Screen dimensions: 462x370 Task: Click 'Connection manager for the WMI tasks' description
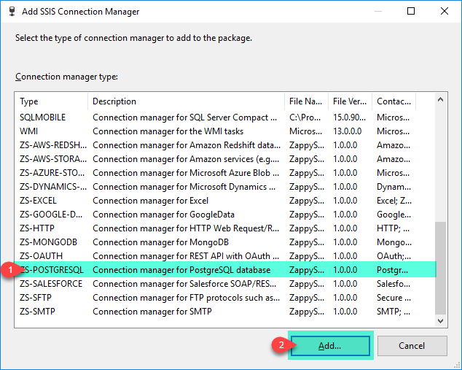tap(168, 131)
